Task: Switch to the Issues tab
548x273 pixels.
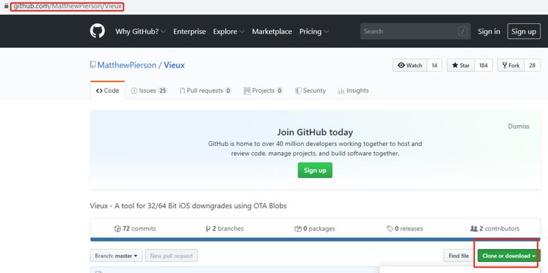Action: tap(149, 91)
